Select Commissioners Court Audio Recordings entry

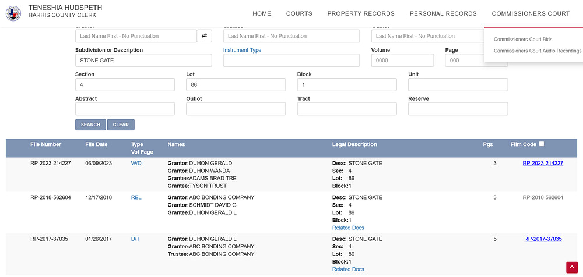pos(538,51)
